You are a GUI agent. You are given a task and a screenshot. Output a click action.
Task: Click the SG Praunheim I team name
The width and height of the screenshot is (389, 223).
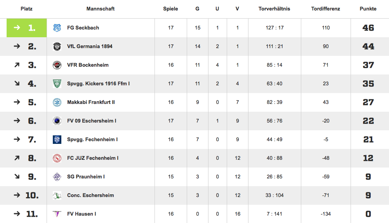86,177
